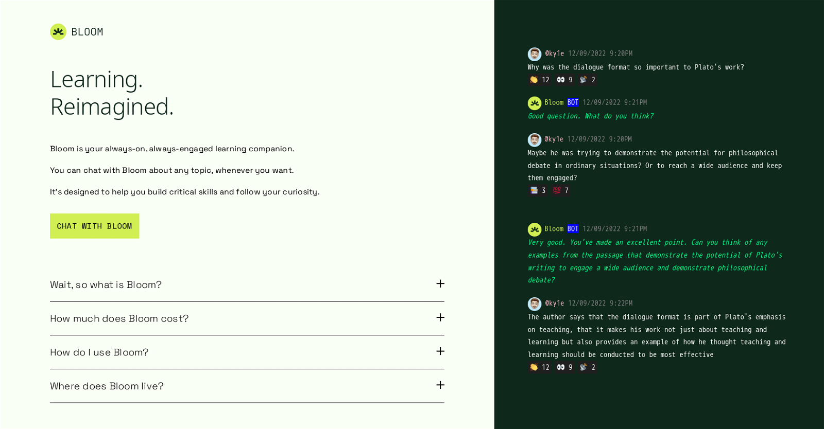Click the satellite emoji reaction showing 2
824x429 pixels.
587,80
